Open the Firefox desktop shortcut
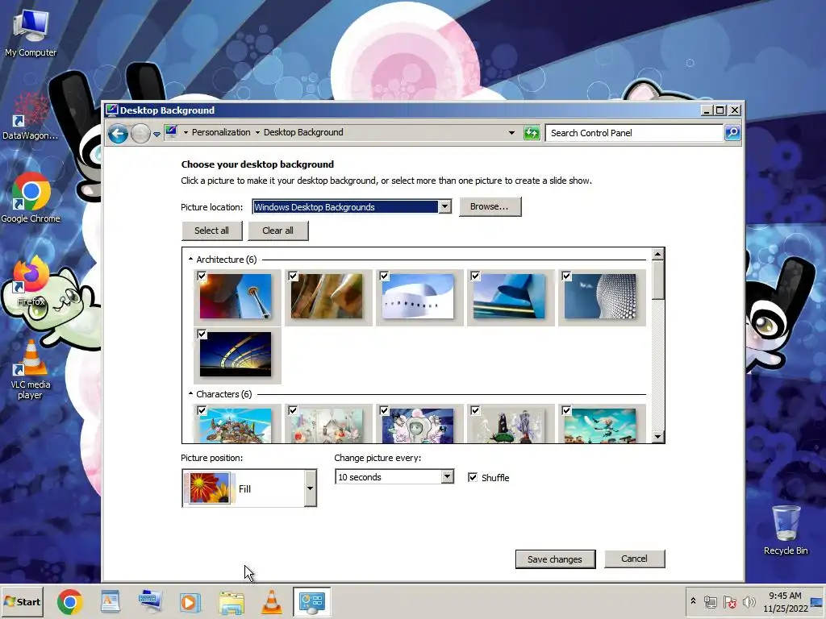This screenshot has width=826, height=619. (x=30, y=281)
